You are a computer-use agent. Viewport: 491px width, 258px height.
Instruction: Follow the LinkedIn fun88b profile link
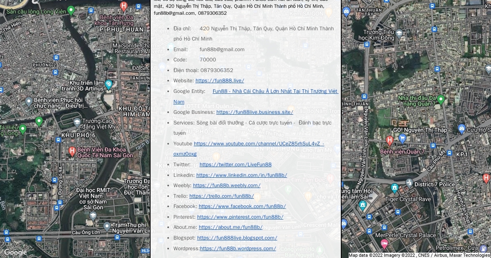pos(241,175)
